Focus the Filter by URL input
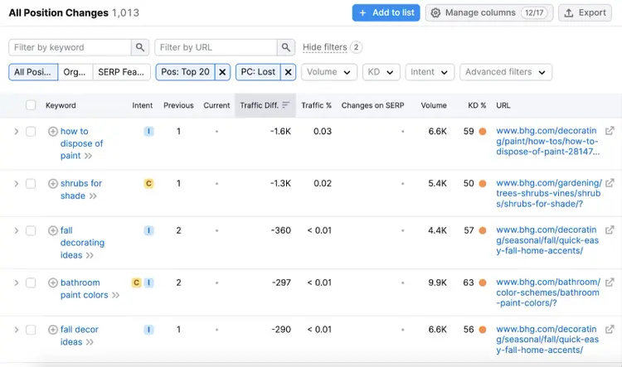The image size is (622, 367). click(216, 47)
